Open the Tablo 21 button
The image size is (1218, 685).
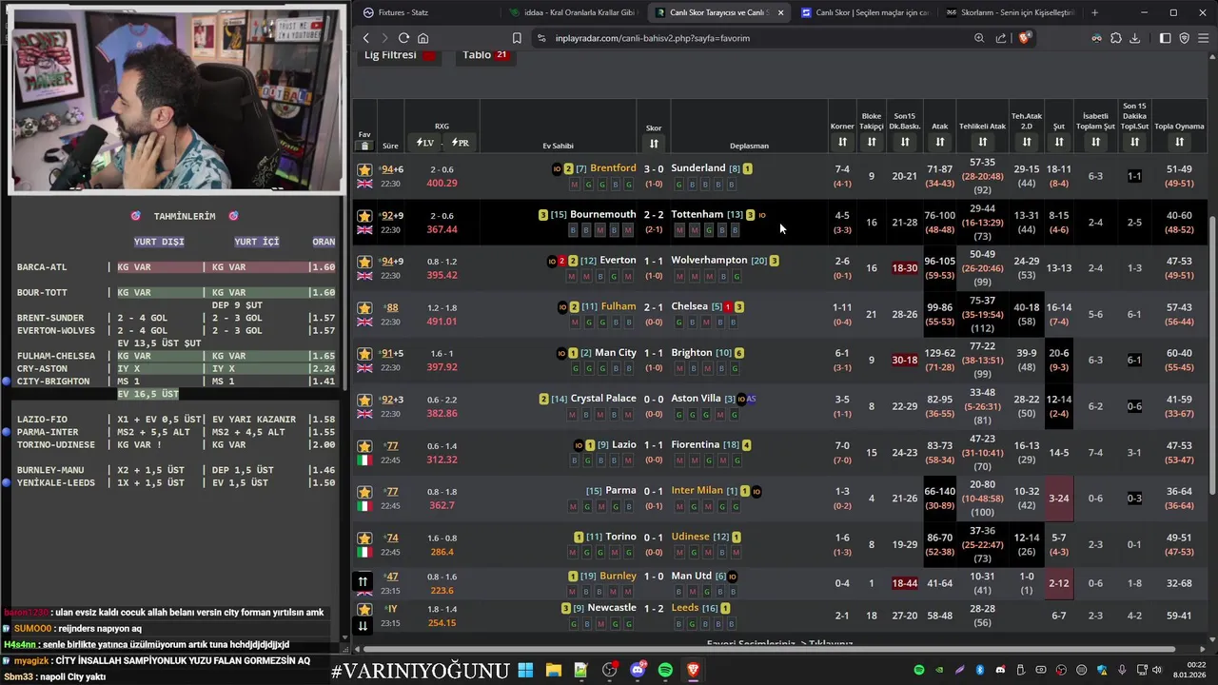[486, 55]
